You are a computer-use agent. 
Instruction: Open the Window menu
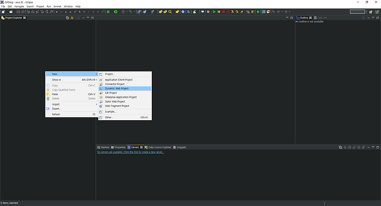coord(68,6)
